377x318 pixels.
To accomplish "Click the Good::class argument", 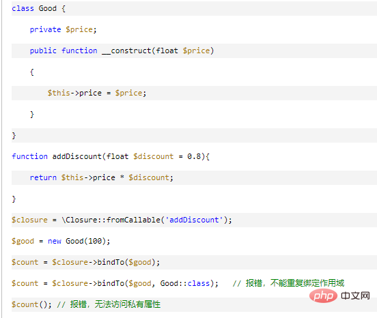I will pos(185,283).
